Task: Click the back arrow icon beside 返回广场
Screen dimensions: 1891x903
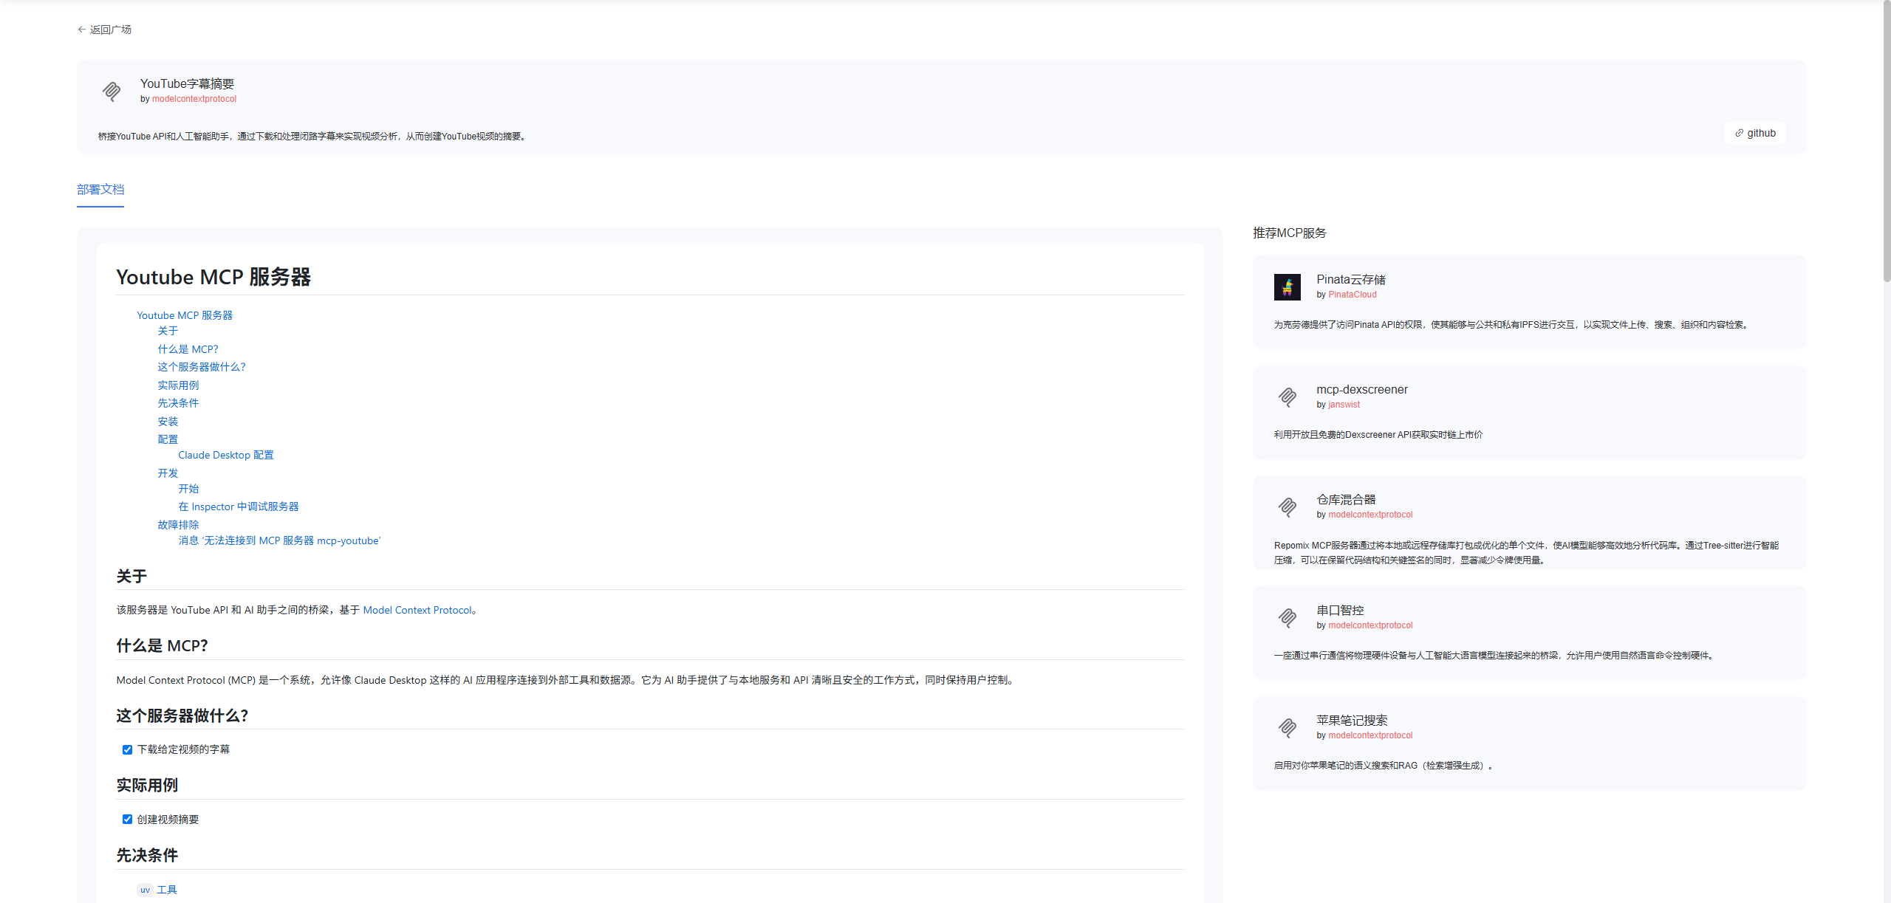Action: point(81,30)
